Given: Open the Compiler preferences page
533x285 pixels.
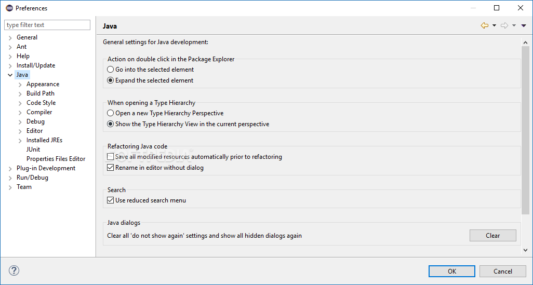Looking at the screenshot, I should (39, 112).
